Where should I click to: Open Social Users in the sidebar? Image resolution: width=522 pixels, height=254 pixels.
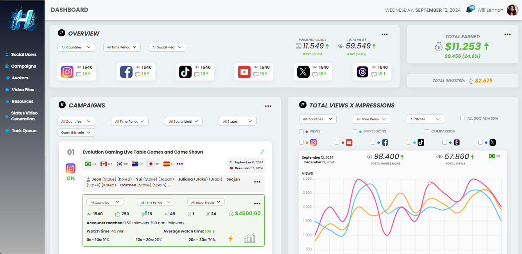pyautogui.click(x=23, y=55)
